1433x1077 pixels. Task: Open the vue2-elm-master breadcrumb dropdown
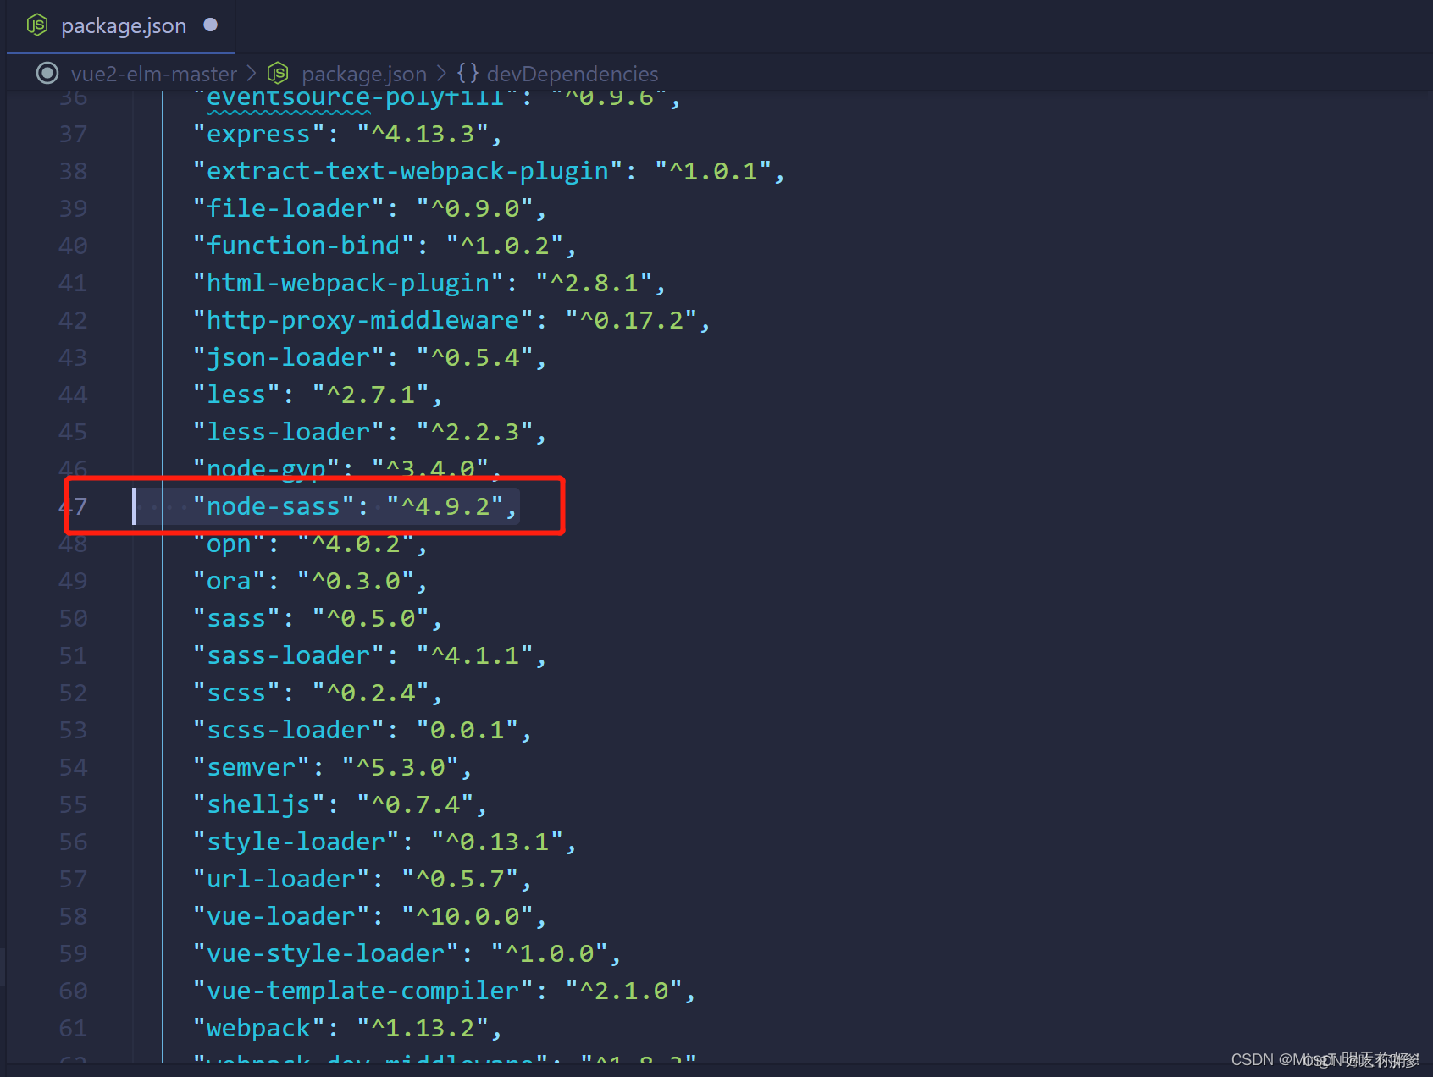coord(154,74)
